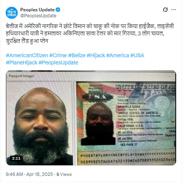The height and width of the screenshot is (183, 184).
Task: Click the blue verified badge
Action: pos(58,10)
